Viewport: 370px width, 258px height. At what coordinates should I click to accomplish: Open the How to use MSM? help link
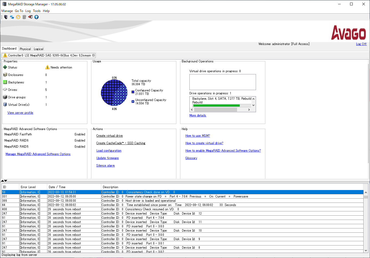tap(198, 136)
